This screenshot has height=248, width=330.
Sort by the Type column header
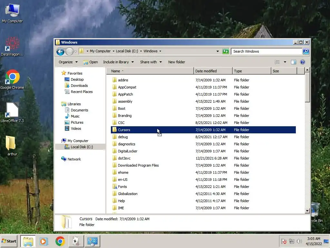[x=252, y=71]
